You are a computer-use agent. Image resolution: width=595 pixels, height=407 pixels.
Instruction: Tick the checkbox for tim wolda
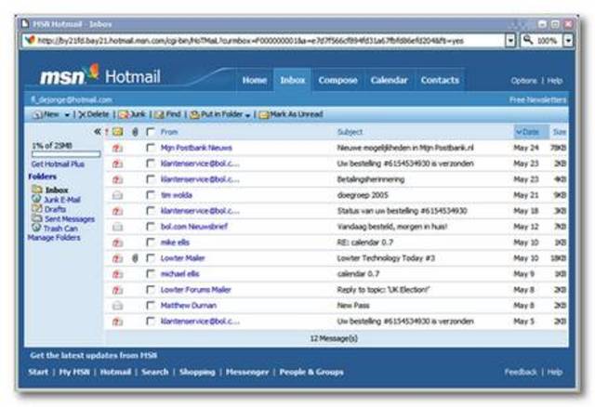click(151, 195)
